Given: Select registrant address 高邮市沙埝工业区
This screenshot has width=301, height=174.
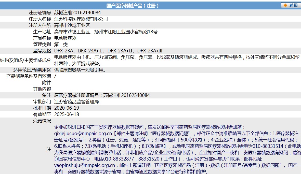Looking at the screenshot, I should (x=72, y=25).
